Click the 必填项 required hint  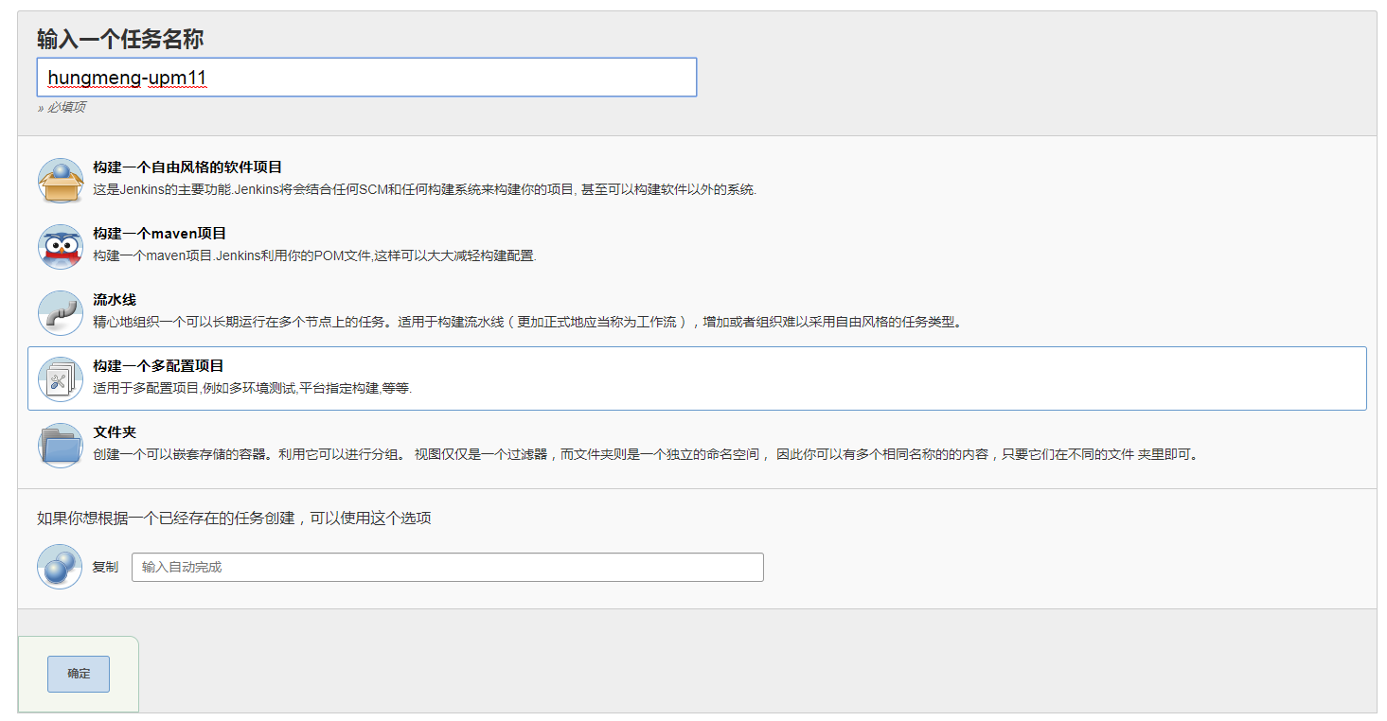(x=62, y=108)
